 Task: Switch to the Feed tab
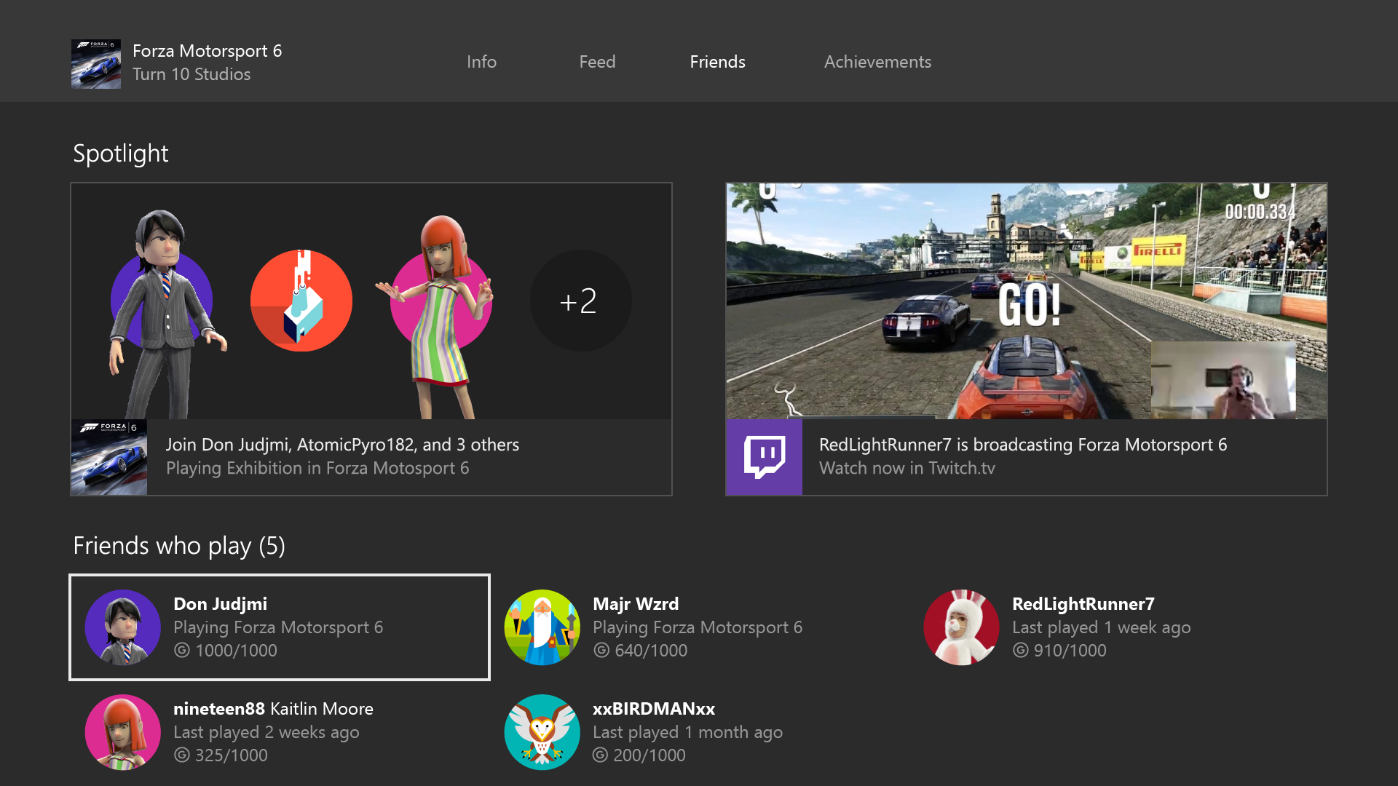597,62
